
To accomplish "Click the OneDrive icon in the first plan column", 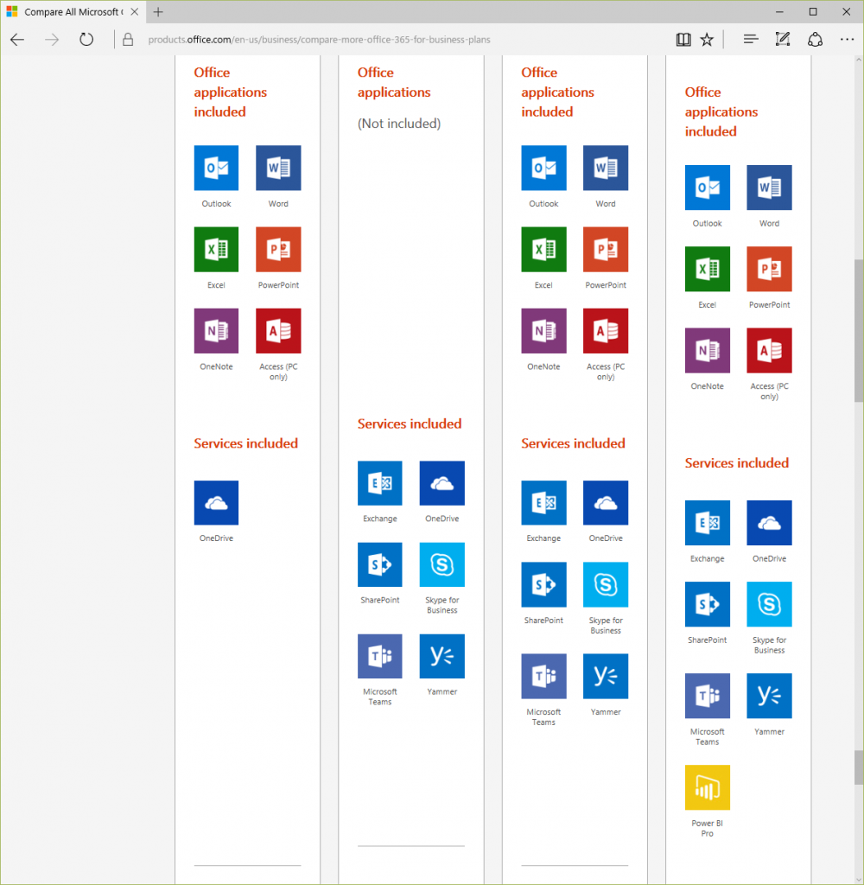I will [216, 503].
